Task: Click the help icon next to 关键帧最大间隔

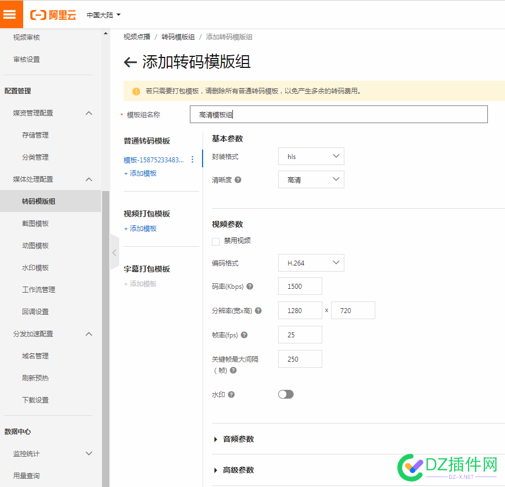Action: (233, 370)
